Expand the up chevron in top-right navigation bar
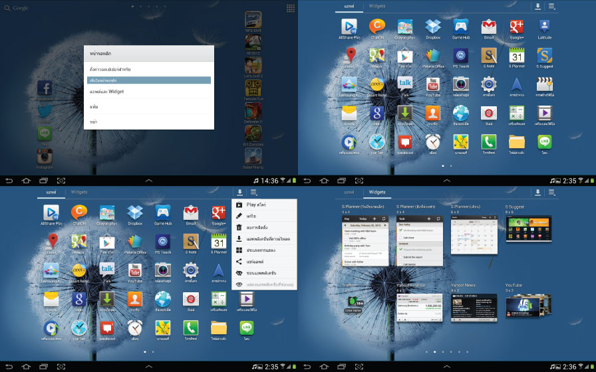 point(447,181)
